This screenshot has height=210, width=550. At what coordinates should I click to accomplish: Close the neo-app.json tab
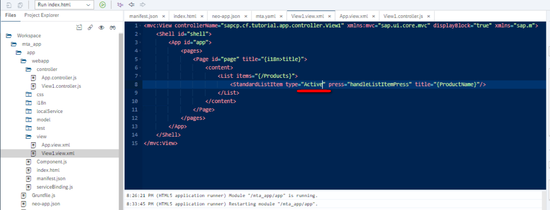coord(246,16)
